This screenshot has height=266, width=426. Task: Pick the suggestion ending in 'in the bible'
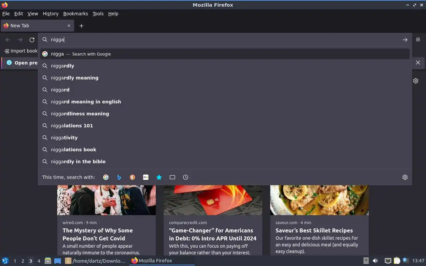(x=225, y=162)
